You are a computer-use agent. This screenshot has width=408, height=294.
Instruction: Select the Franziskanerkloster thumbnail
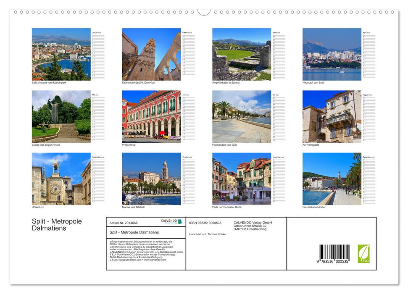click(332, 179)
